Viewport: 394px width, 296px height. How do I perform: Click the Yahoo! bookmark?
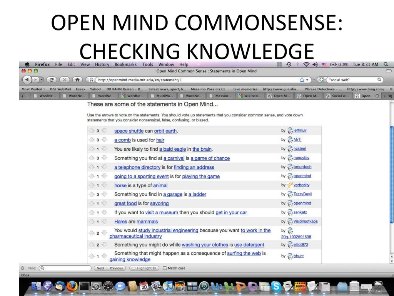(x=95, y=89)
